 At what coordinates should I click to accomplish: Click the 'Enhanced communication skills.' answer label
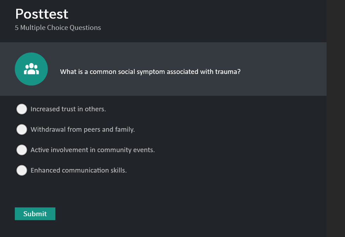(x=79, y=170)
